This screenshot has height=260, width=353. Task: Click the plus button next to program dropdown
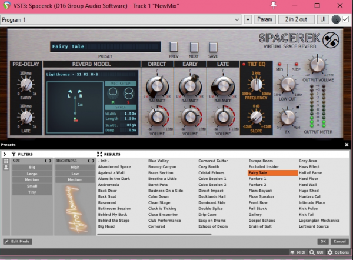[x=248, y=20]
